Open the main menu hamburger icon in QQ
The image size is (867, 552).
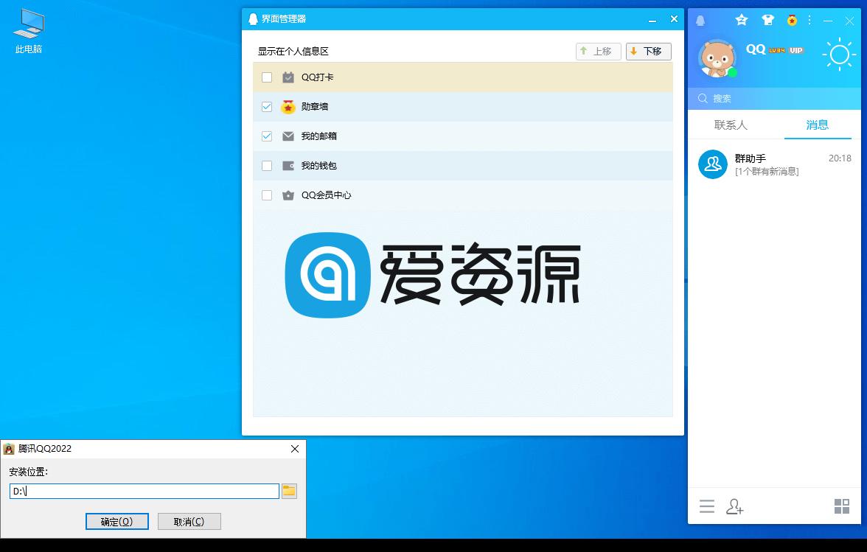pyautogui.click(x=706, y=506)
